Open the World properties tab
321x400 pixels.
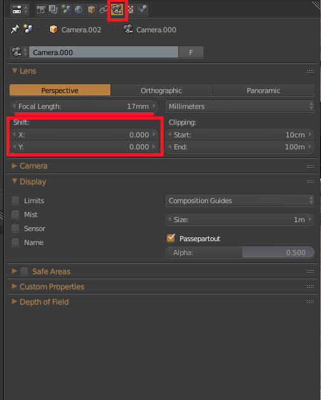(79, 9)
